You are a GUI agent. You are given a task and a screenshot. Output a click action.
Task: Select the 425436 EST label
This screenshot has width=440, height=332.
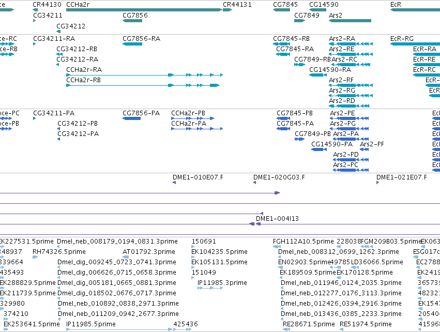[x=186, y=324]
